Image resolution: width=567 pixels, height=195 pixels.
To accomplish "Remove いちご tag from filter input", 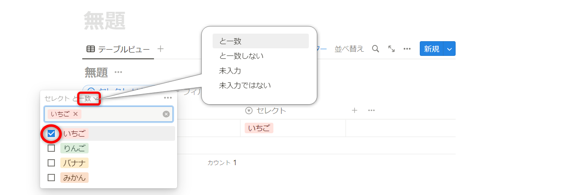I will point(76,114).
